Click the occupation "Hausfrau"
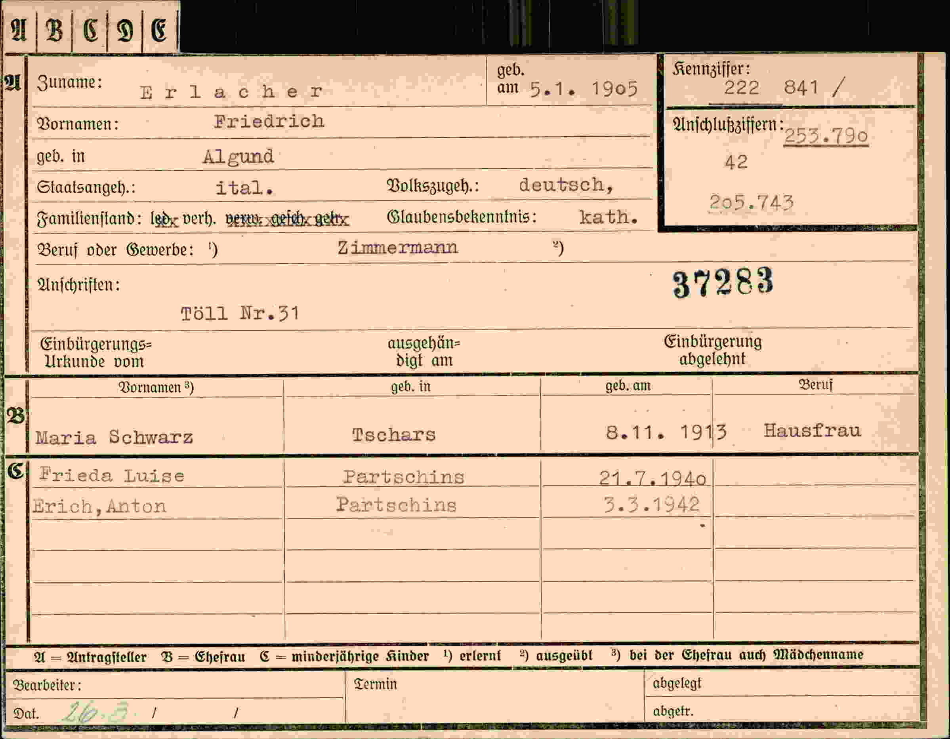The height and width of the screenshot is (739, 950). (x=812, y=430)
